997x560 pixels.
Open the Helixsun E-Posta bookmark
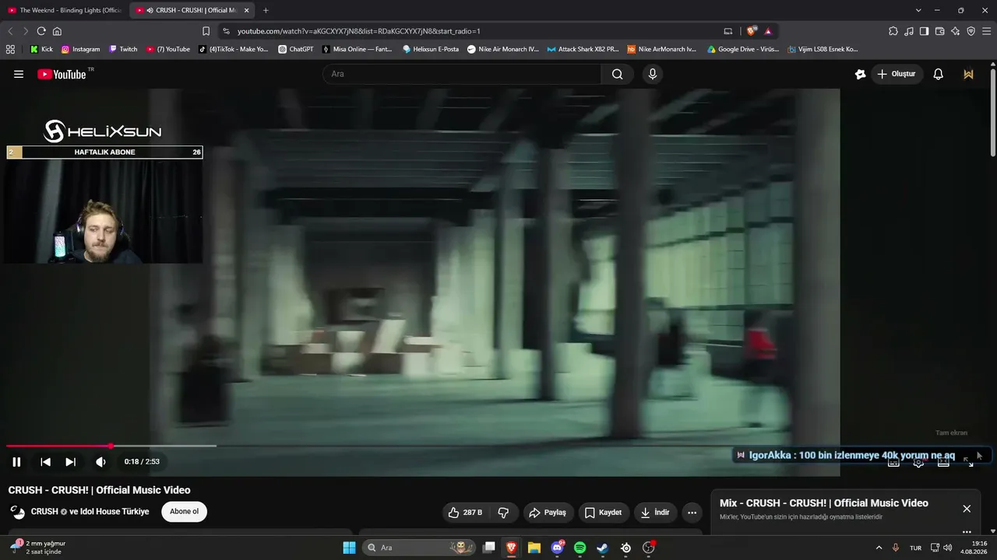pos(431,49)
